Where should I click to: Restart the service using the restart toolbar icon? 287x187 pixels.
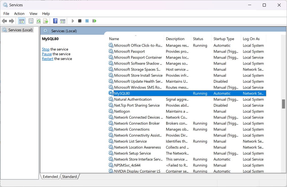click(x=94, y=21)
